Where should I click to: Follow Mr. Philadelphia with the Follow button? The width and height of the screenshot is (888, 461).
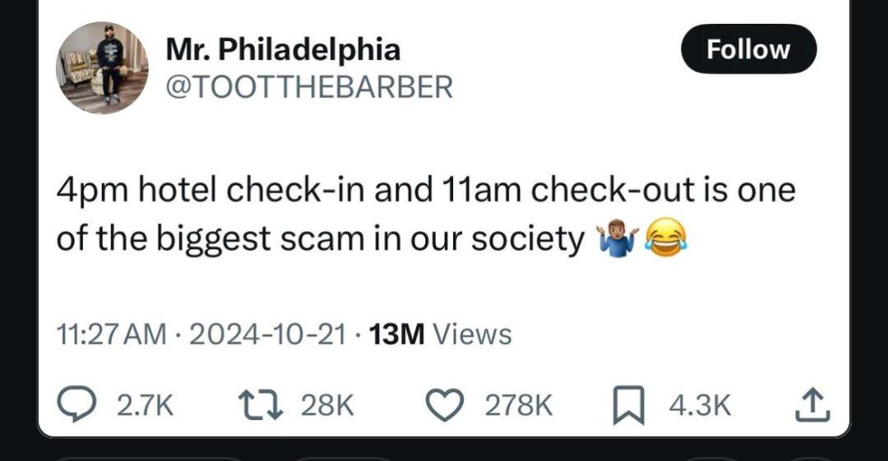pyautogui.click(x=748, y=48)
